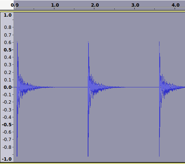The width and height of the screenshot is (185, 164).
Task: Click the -1.0 label on vertical scale
Action: [7, 159]
